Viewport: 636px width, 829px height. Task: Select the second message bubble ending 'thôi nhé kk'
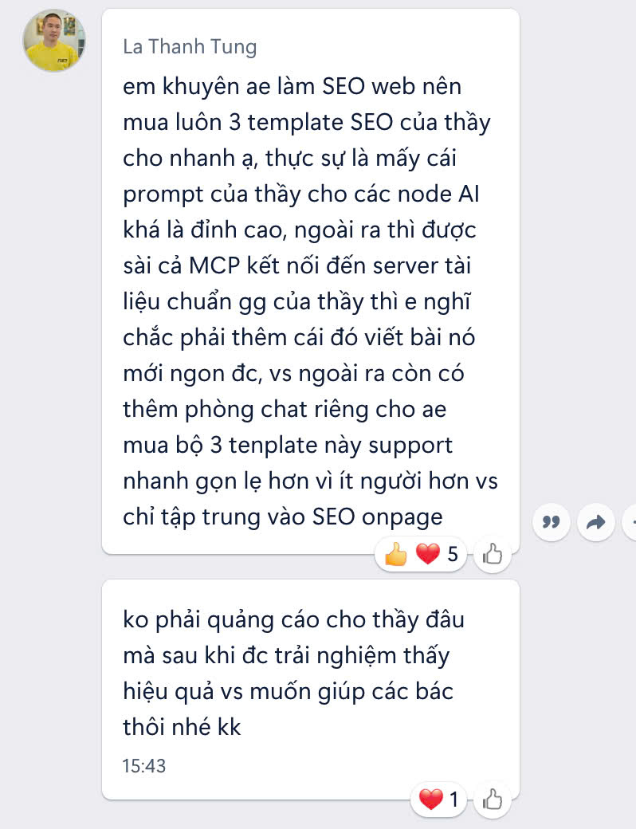[310, 690]
